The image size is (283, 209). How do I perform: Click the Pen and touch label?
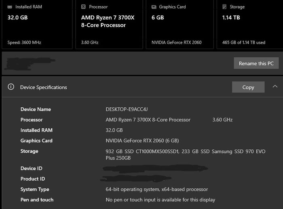(37, 200)
